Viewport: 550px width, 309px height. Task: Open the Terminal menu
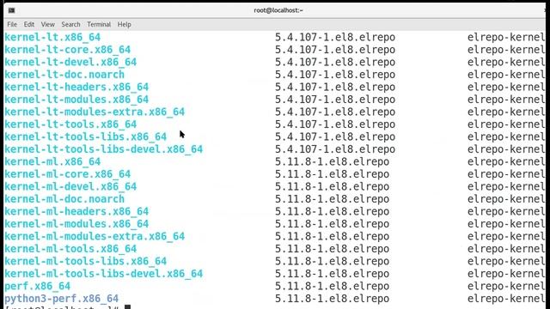click(99, 25)
